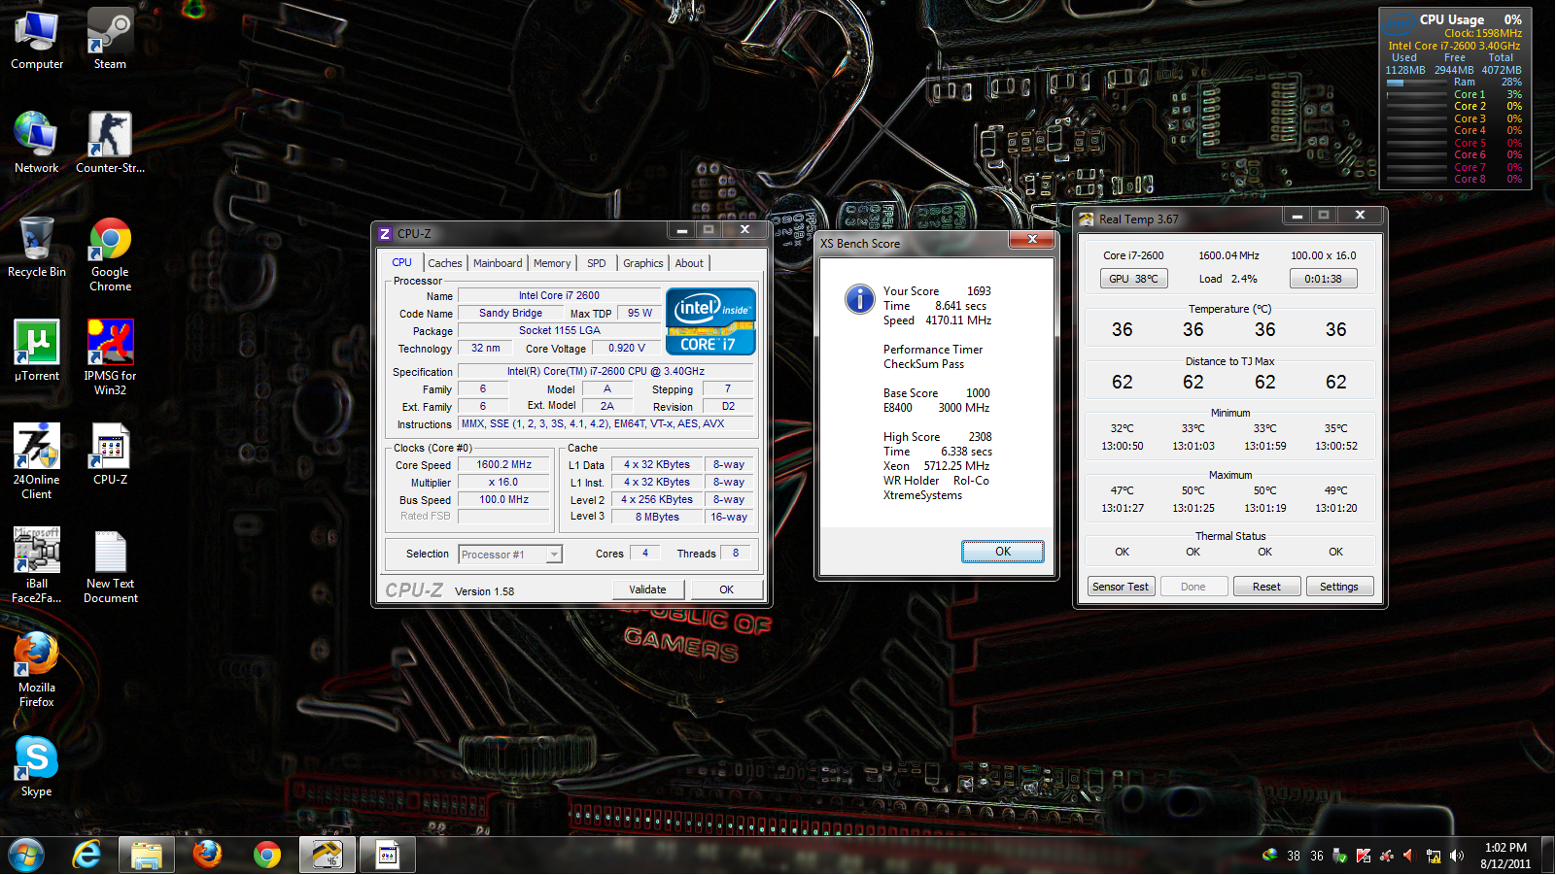Click the Sandy Bridge code name value
Screen dimensions: 1556x875
(511, 314)
